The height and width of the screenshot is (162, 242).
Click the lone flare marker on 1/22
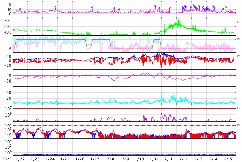click(x=19, y=9)
